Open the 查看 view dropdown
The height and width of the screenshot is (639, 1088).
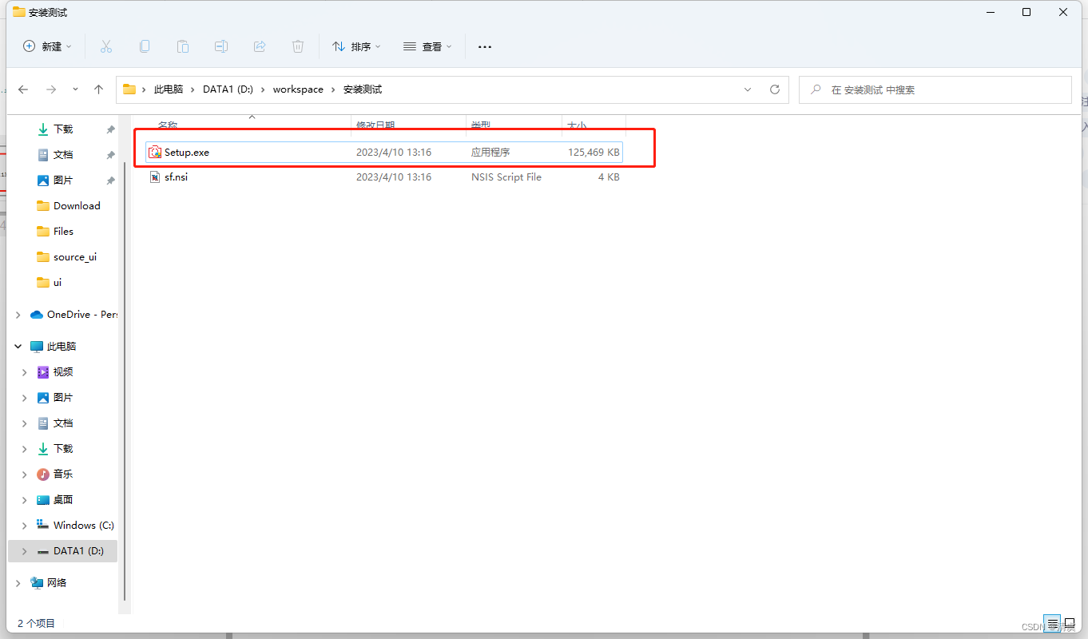[427, 46]
